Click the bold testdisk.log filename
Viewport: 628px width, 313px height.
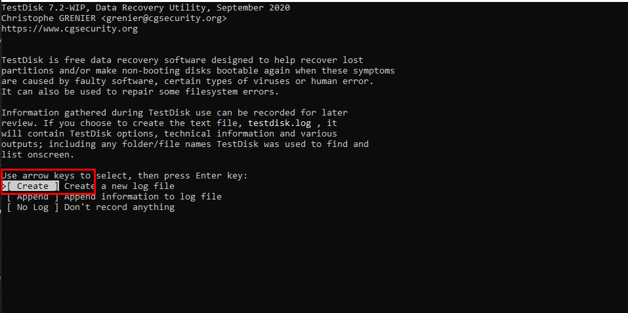tap(280, 123)
